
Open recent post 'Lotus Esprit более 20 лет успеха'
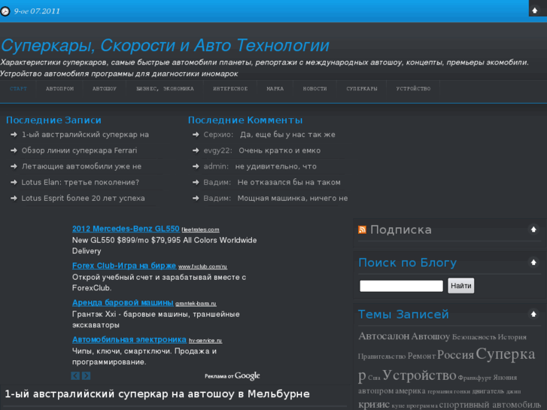coord(83,198)
